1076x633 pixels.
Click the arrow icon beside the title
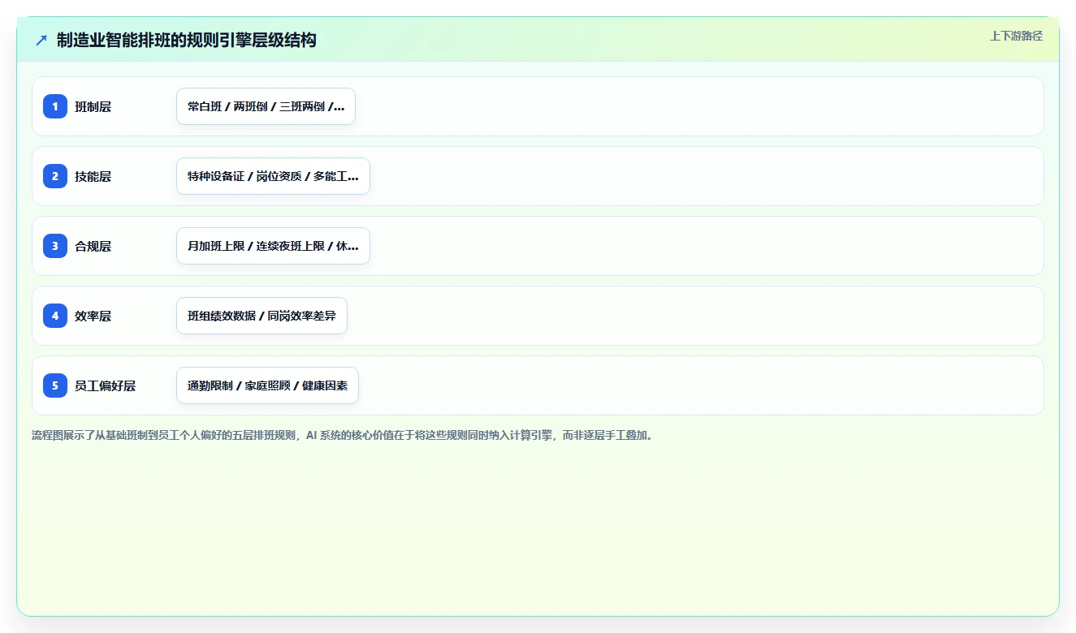[41, 40]
